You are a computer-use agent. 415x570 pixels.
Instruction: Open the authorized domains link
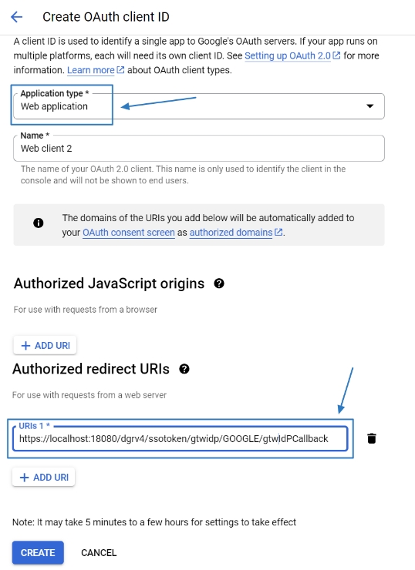pyautogui.click(x=231, y=233)
